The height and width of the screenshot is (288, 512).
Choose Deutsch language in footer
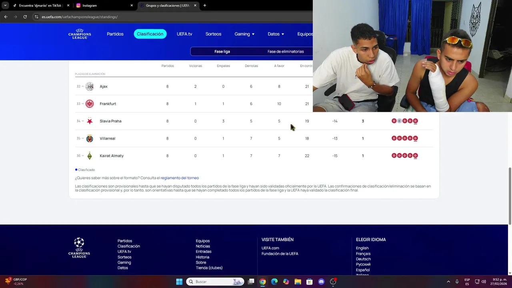pyautogui.click(x=363, y=259)
